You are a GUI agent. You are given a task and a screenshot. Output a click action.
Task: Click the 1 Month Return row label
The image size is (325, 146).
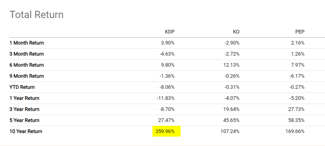coord(27,43)
